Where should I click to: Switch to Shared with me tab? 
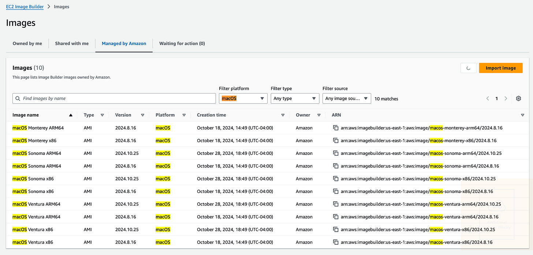coord(72,43)
